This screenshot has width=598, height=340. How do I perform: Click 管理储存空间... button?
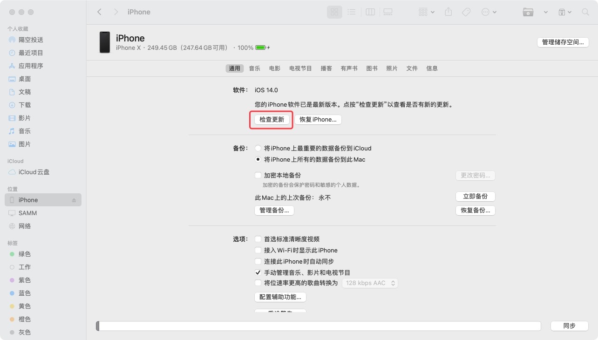[563, 42]
